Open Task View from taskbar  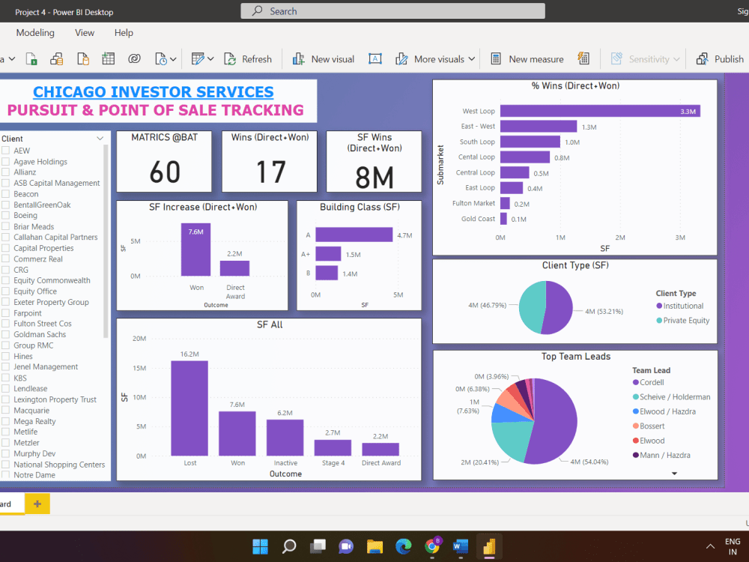[318, 546]
